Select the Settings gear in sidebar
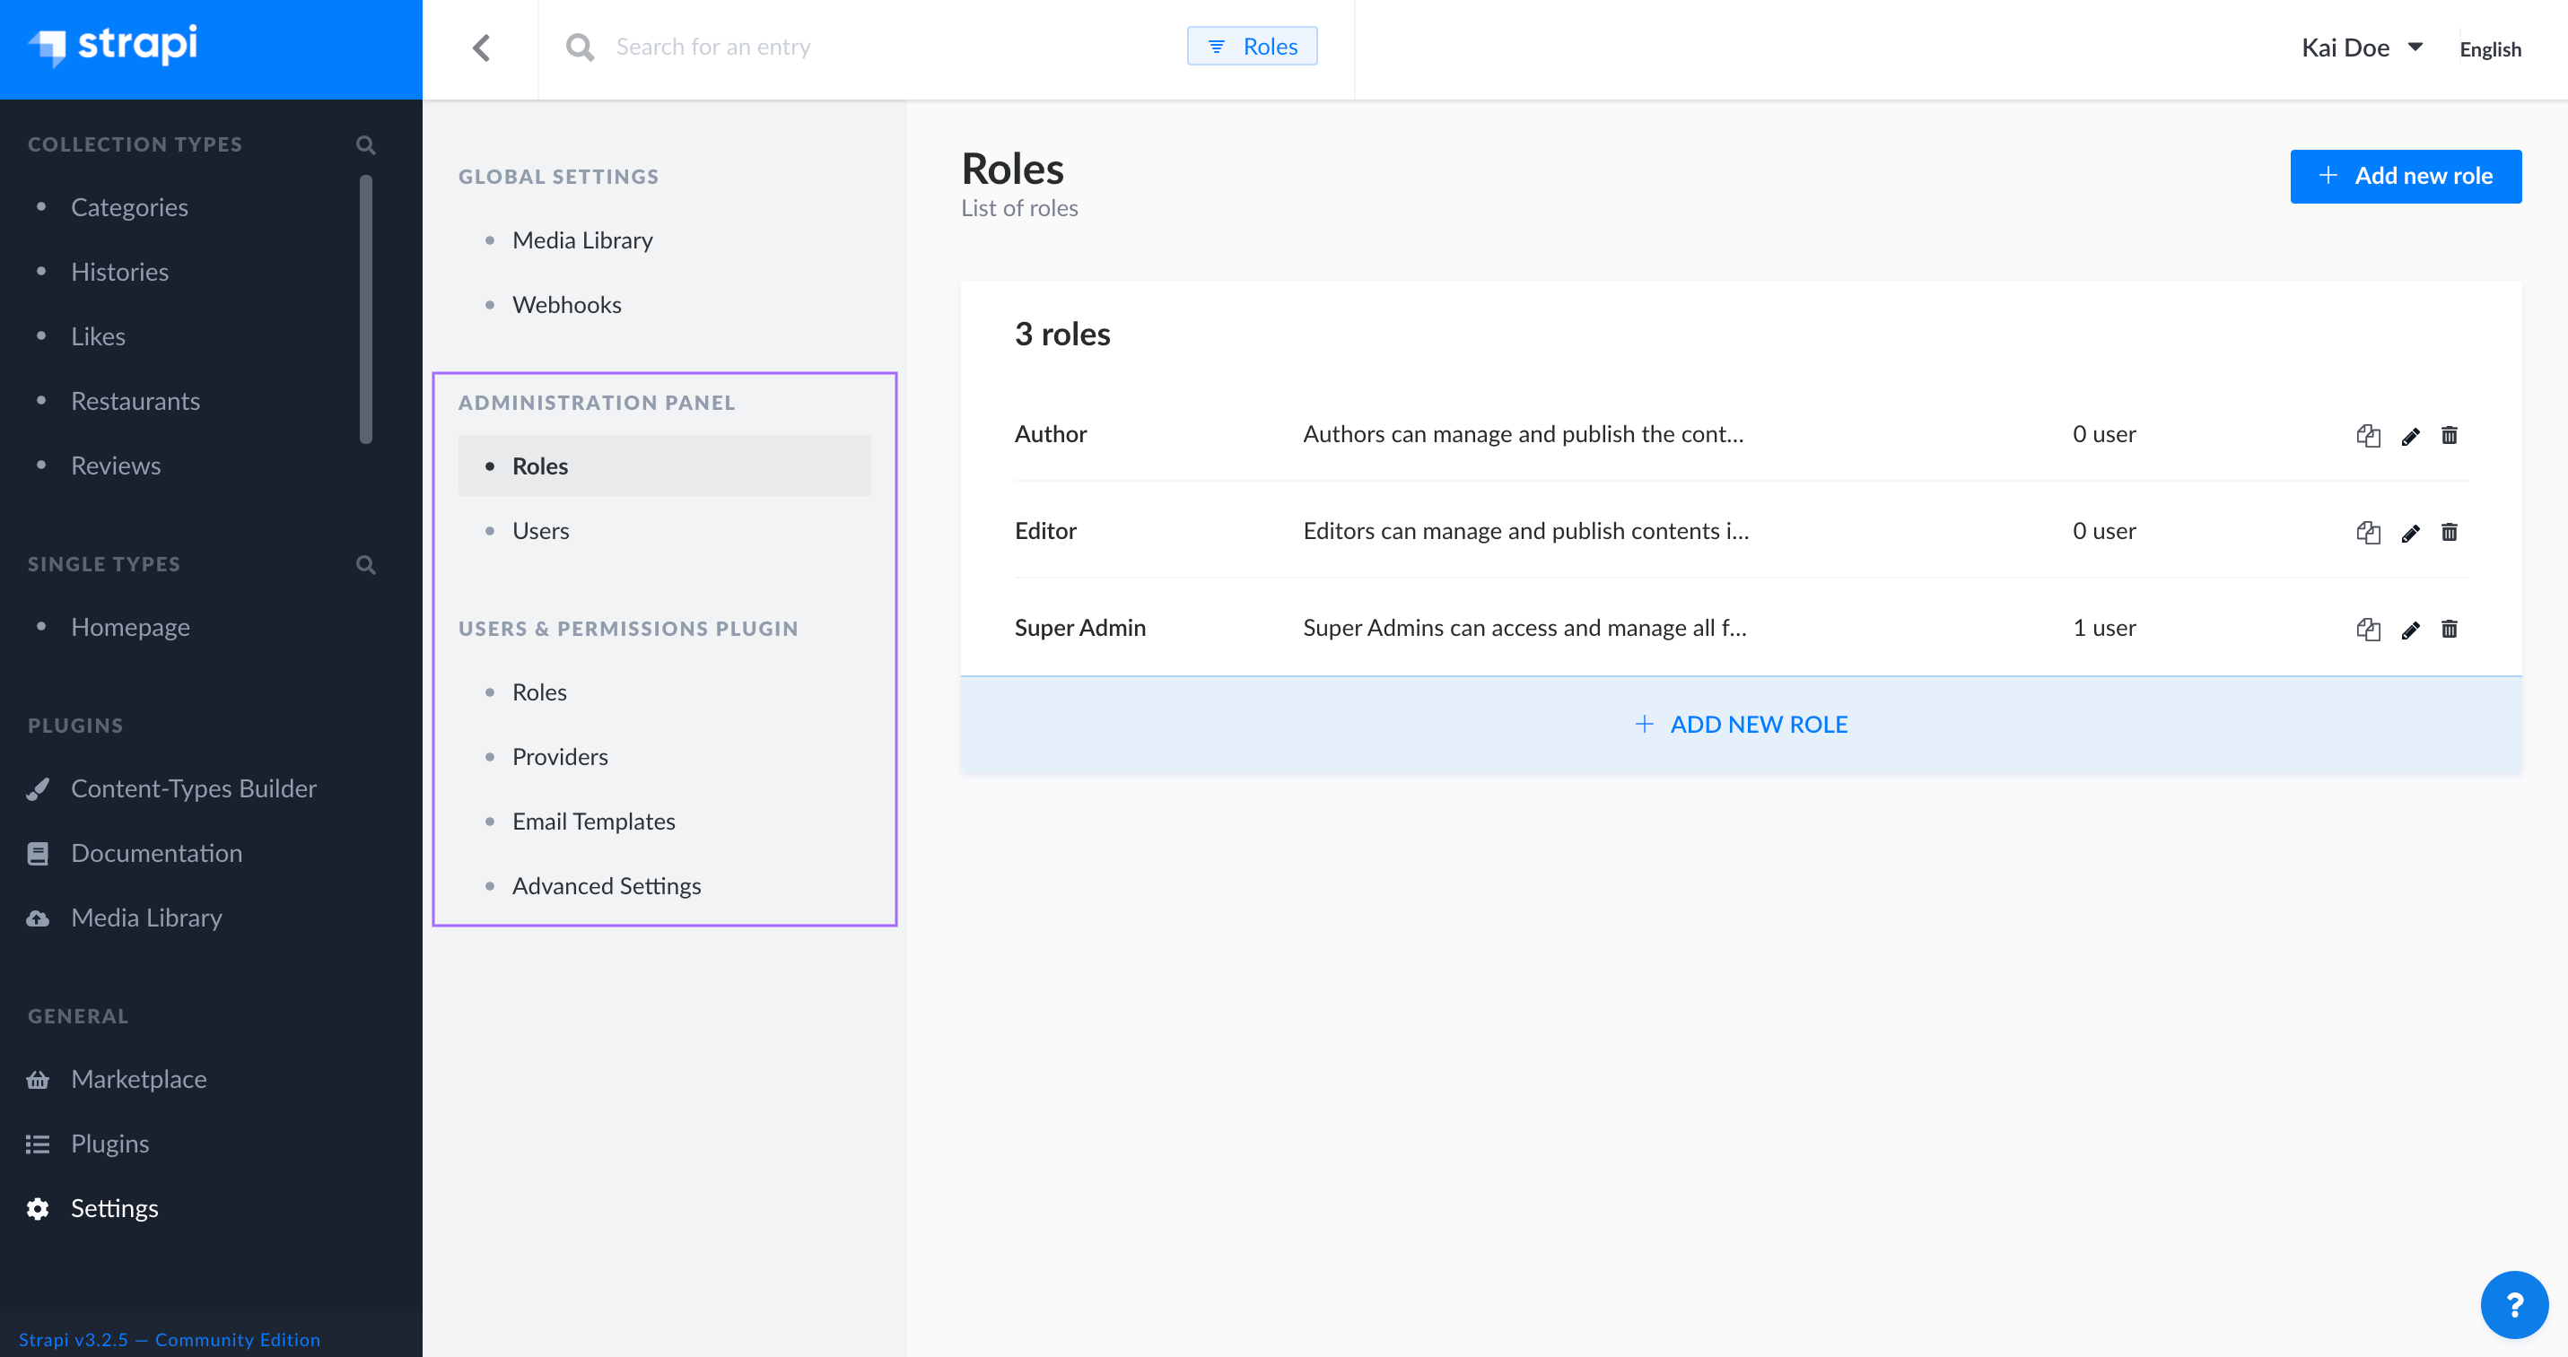This screenshot has height=1357, width=2568. tap(114, 1207)
